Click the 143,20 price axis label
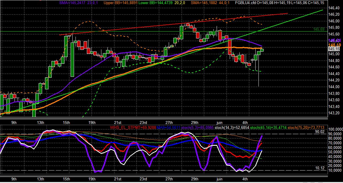This screenshot has height=183, width=343. tap(334, 113)
